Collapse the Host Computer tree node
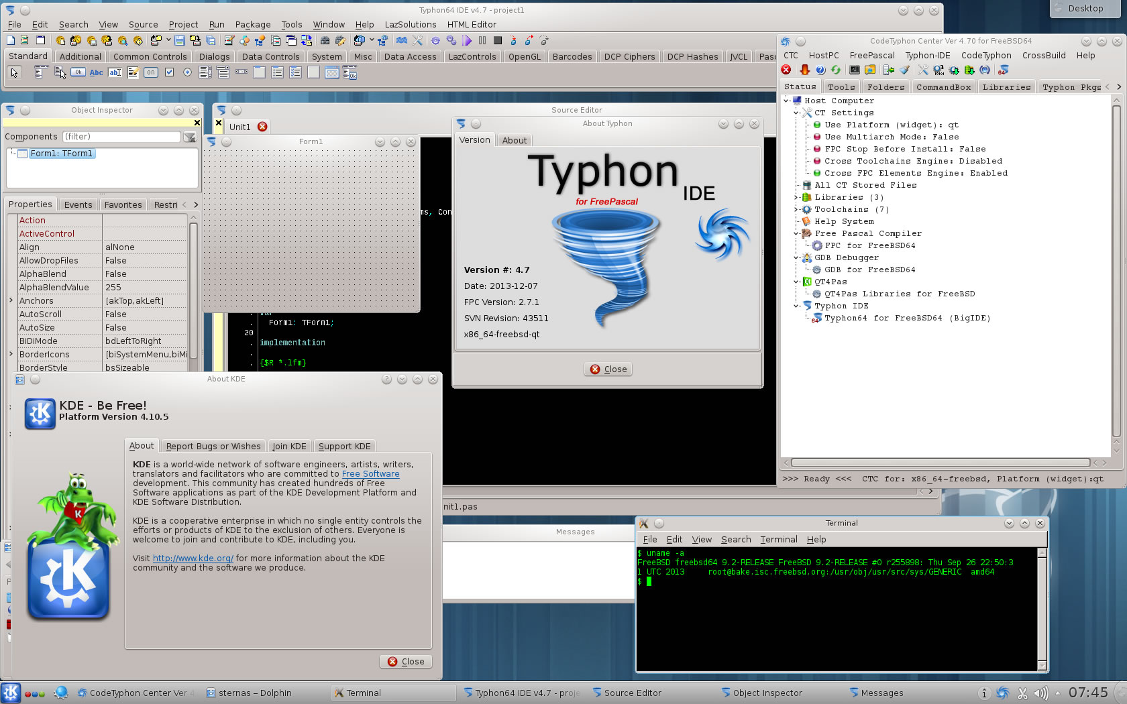1127x704 pixels. coord(786,101)
